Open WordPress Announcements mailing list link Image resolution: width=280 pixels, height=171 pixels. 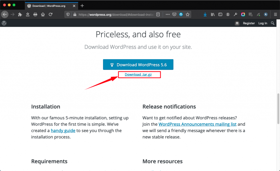(197, 124)
